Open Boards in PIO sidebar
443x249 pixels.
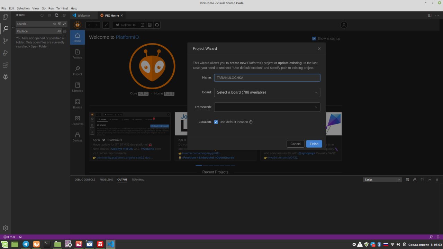click(78, 104)
